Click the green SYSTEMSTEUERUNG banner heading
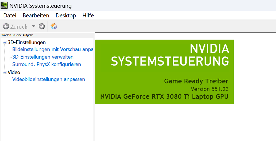The width and height of the screenshot is (276, 141). [170, 61]
